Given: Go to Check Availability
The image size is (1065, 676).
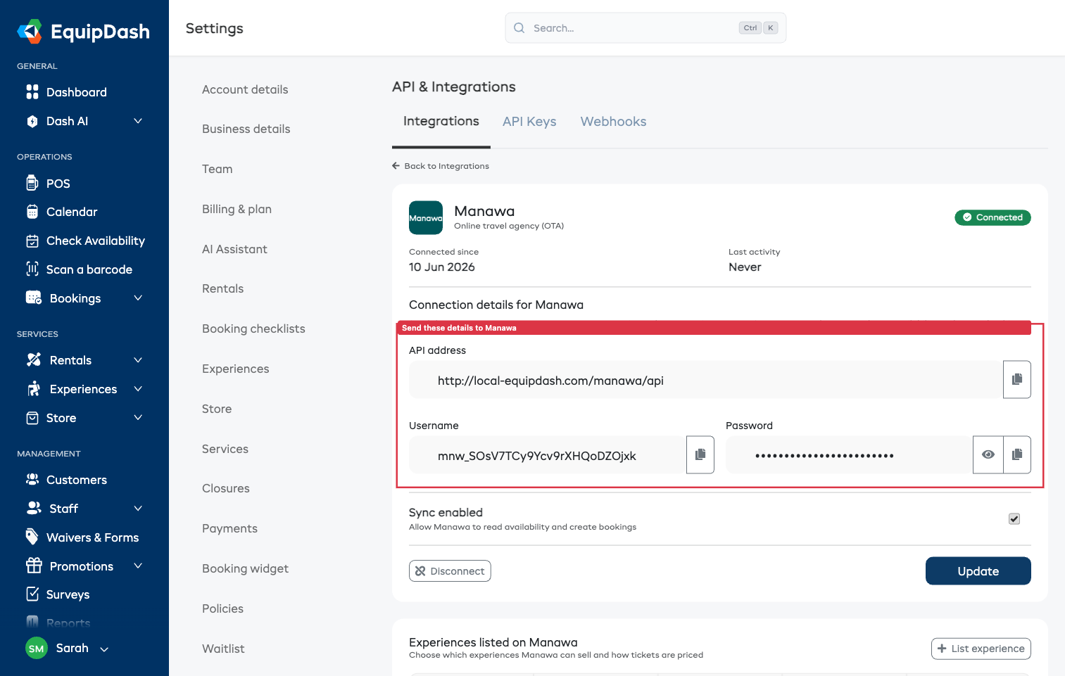Looking at the screenshot, I should (95, 241).
